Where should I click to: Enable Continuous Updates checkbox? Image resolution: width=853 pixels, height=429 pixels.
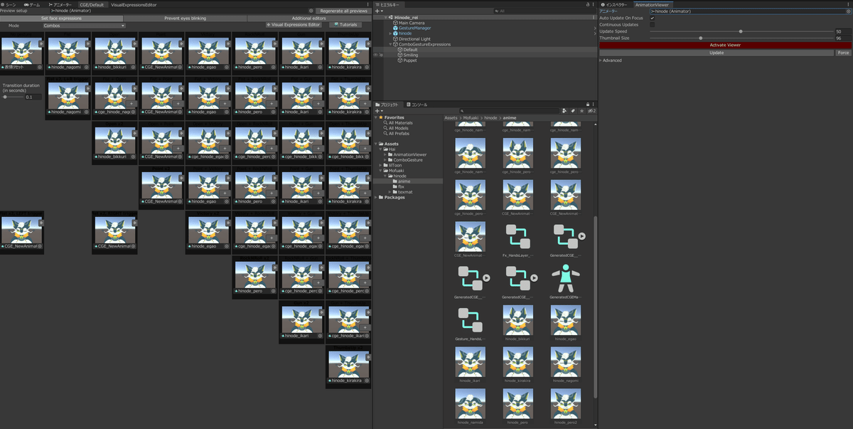(x=653, y=24)
